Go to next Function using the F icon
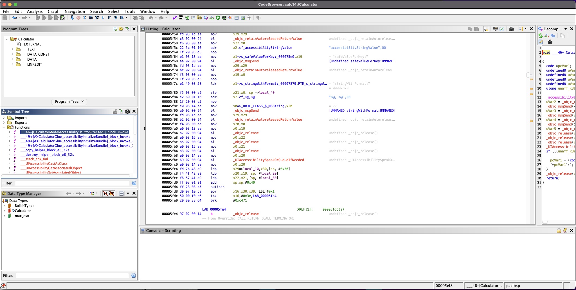The width and height of the screenshot is (576, 290). click(109, 18)
